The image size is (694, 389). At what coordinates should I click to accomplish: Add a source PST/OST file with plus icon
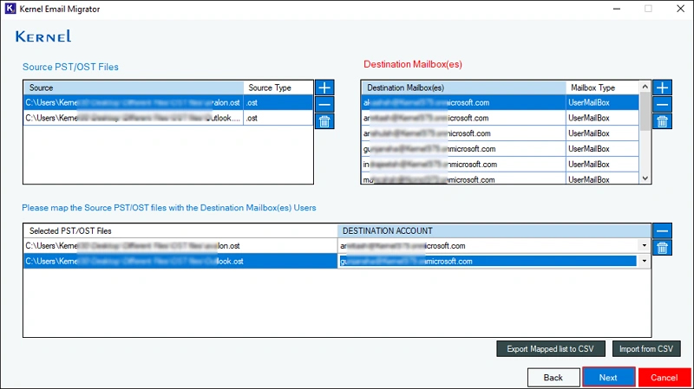click(324, 88)
